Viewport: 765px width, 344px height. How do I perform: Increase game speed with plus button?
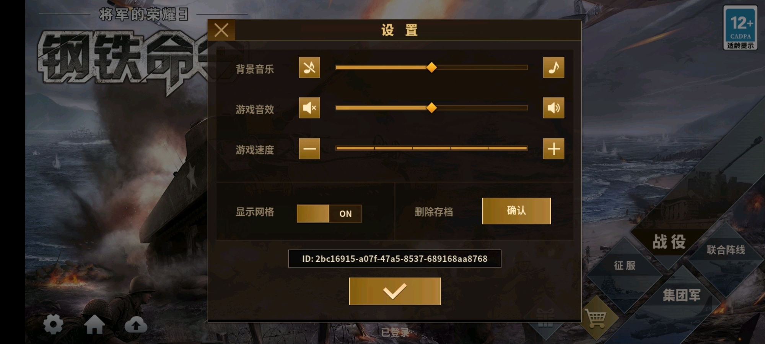pos(553,149)
